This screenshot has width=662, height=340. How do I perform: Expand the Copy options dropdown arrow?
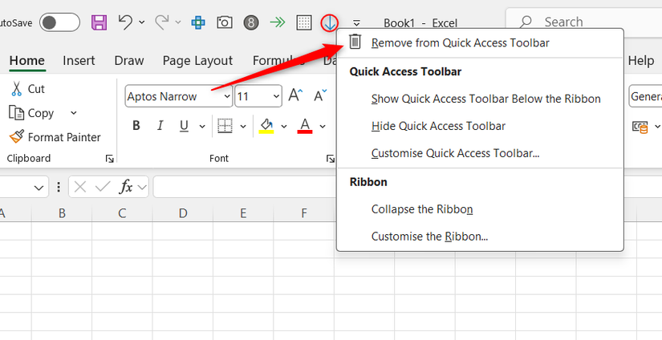click(74, 112)
